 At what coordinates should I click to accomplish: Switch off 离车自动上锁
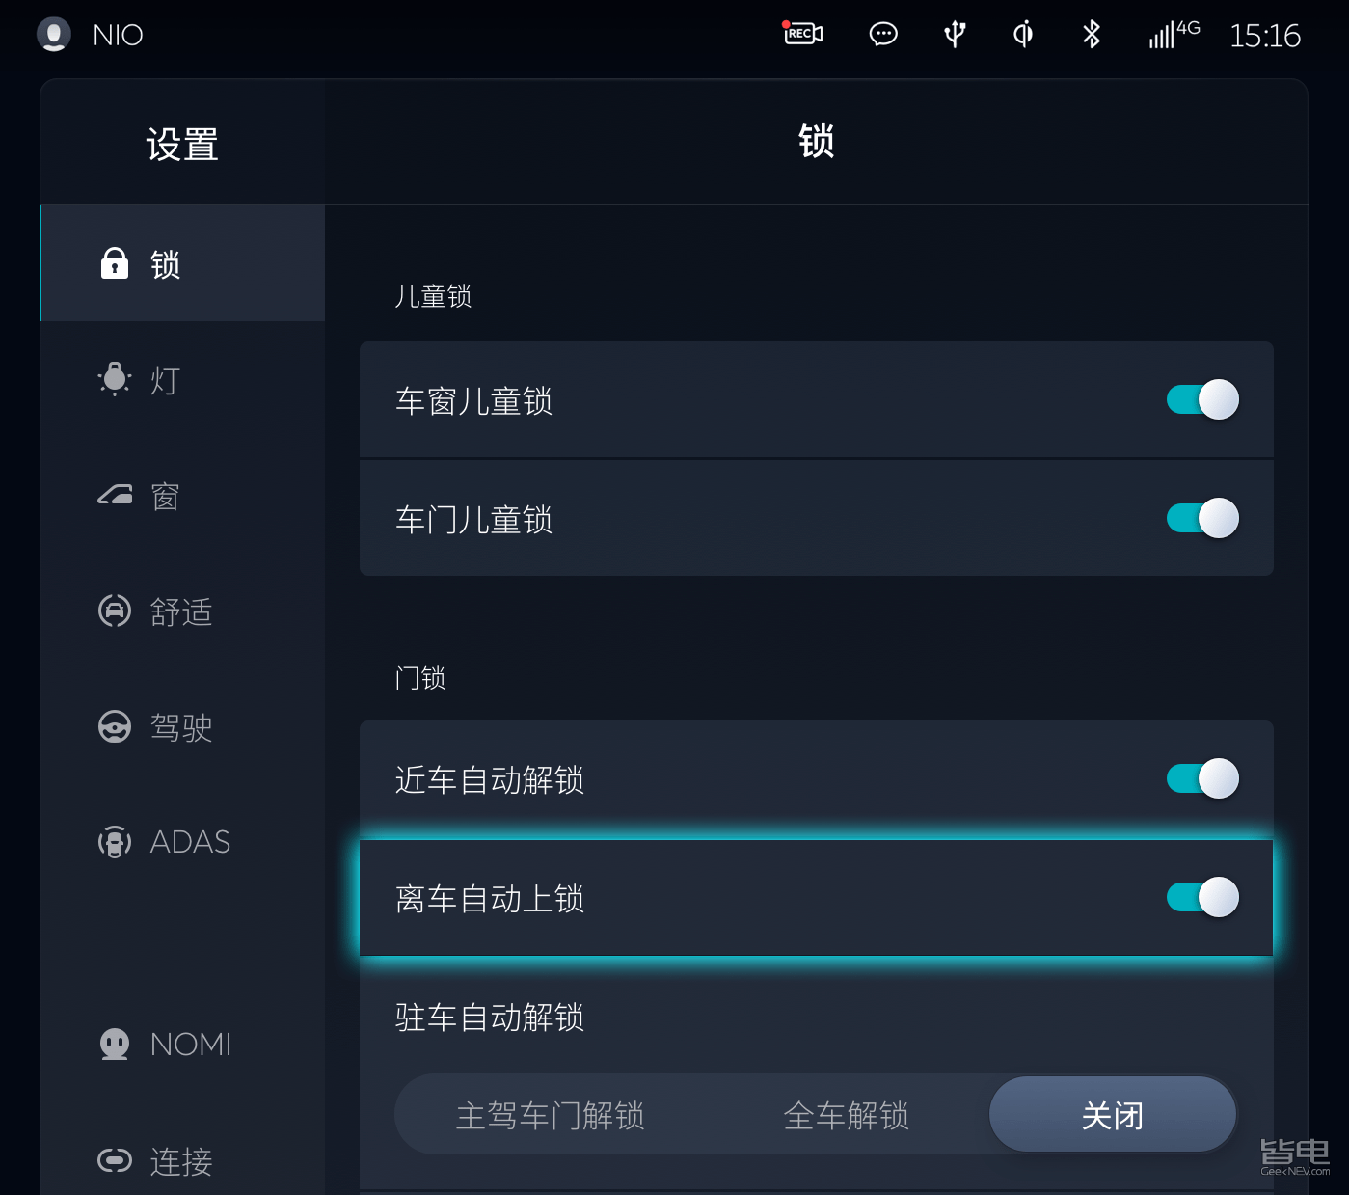[1202, 897]
